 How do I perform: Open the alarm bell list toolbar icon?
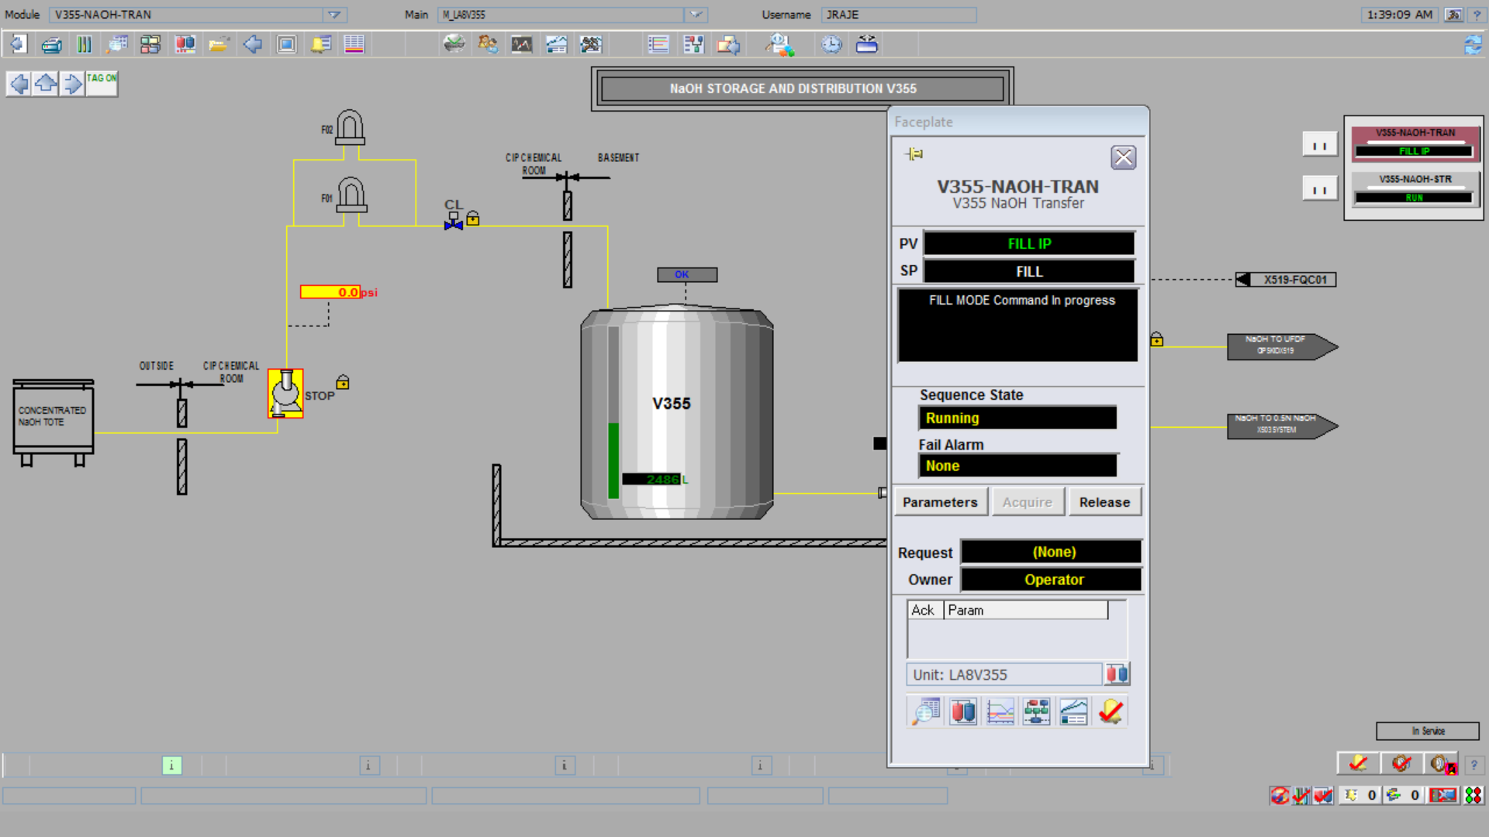point(320,44)
